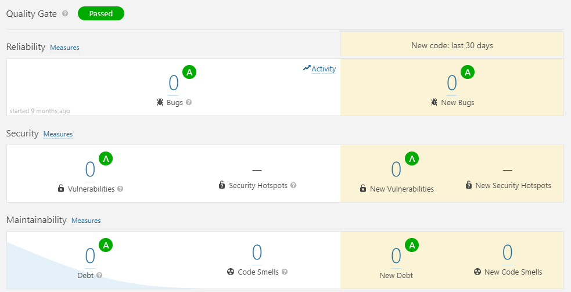Click the help icon next to Quality Gate
Screen dimensions: 571x292
tap(65, 13)
